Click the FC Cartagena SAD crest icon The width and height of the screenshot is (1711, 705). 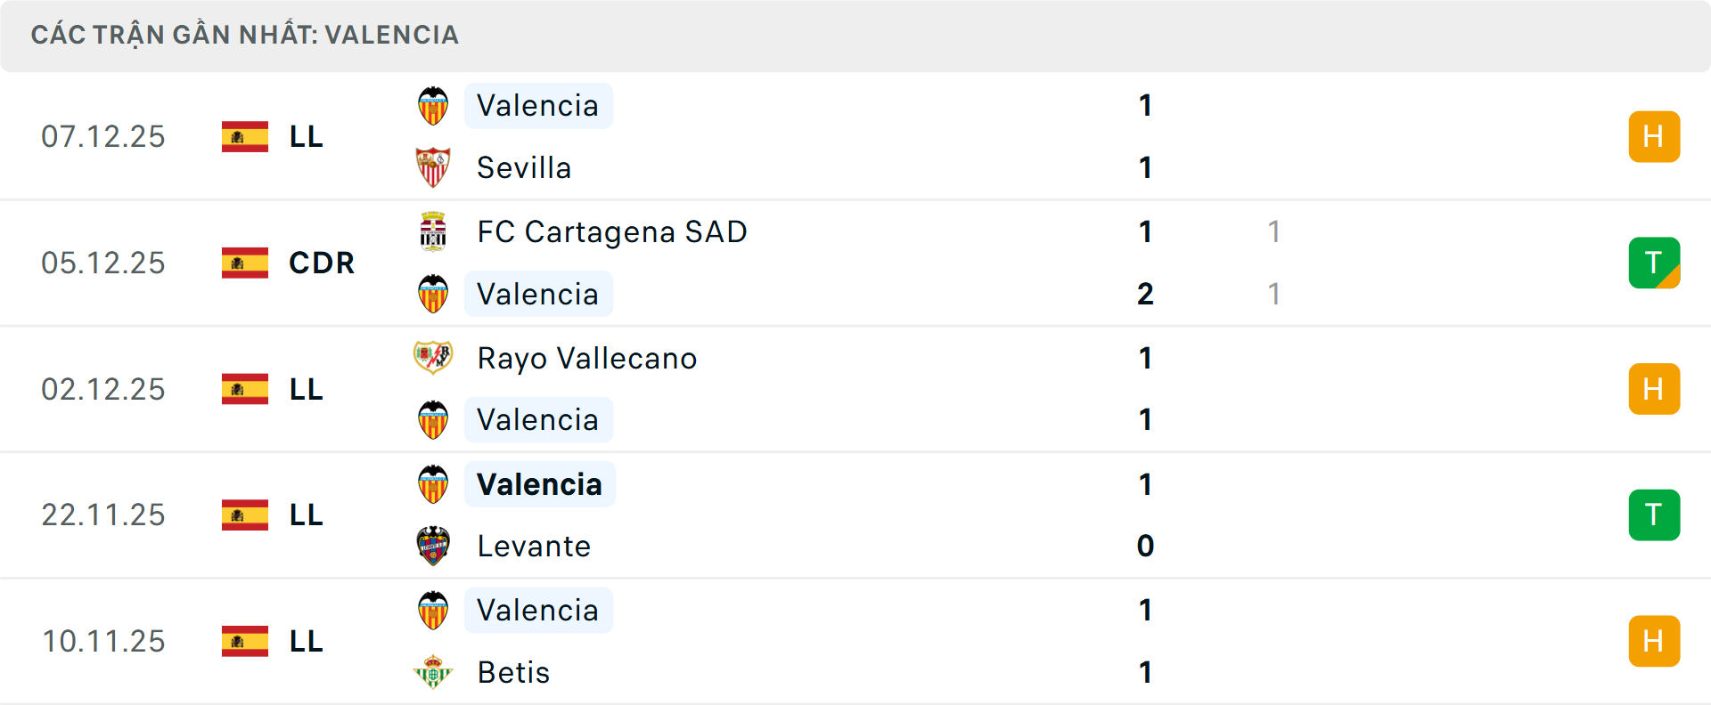pyautogui.click(x=433, y=231)
